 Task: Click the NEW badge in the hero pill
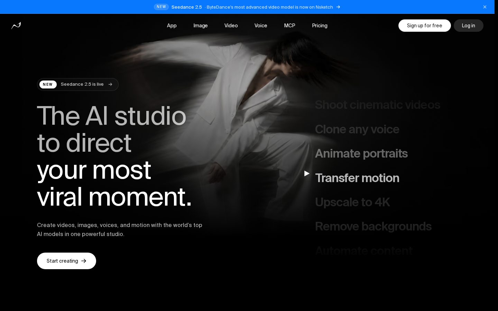48,84
